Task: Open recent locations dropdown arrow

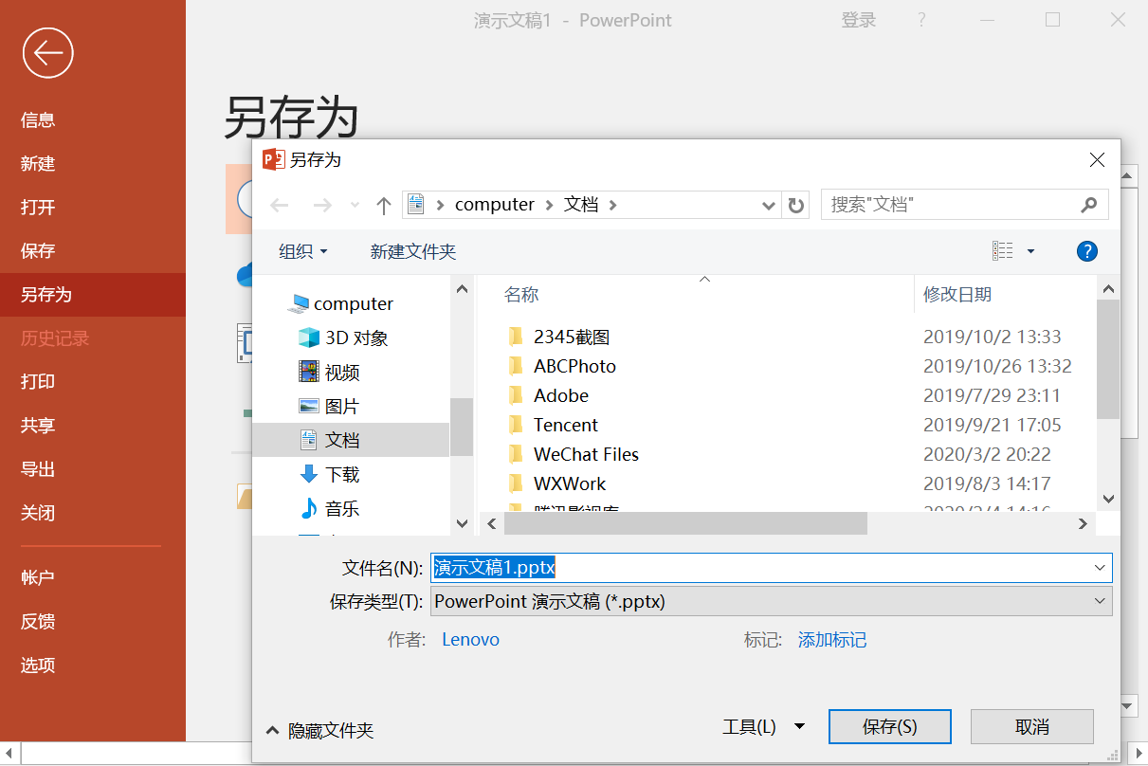Action: (x=355, y=205)
